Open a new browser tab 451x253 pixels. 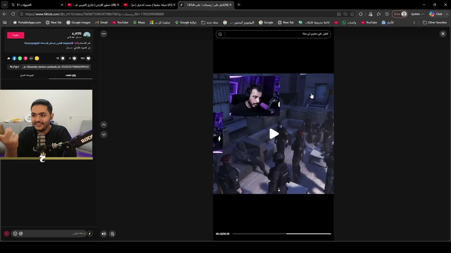click(x=239, y=5)
